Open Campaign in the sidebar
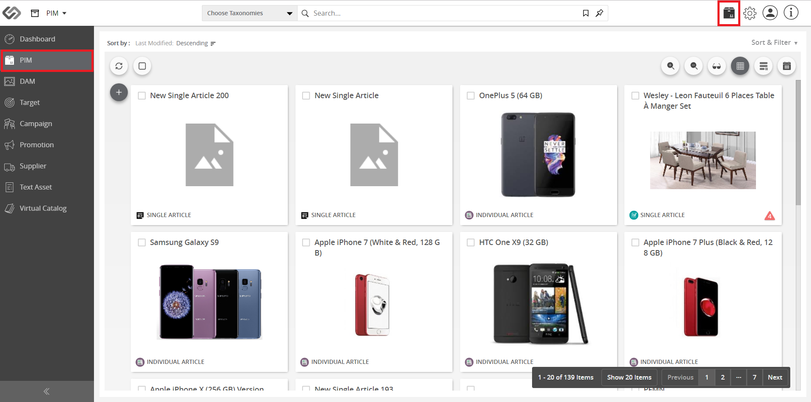This screenshot has height=402, width=811. 47,124
